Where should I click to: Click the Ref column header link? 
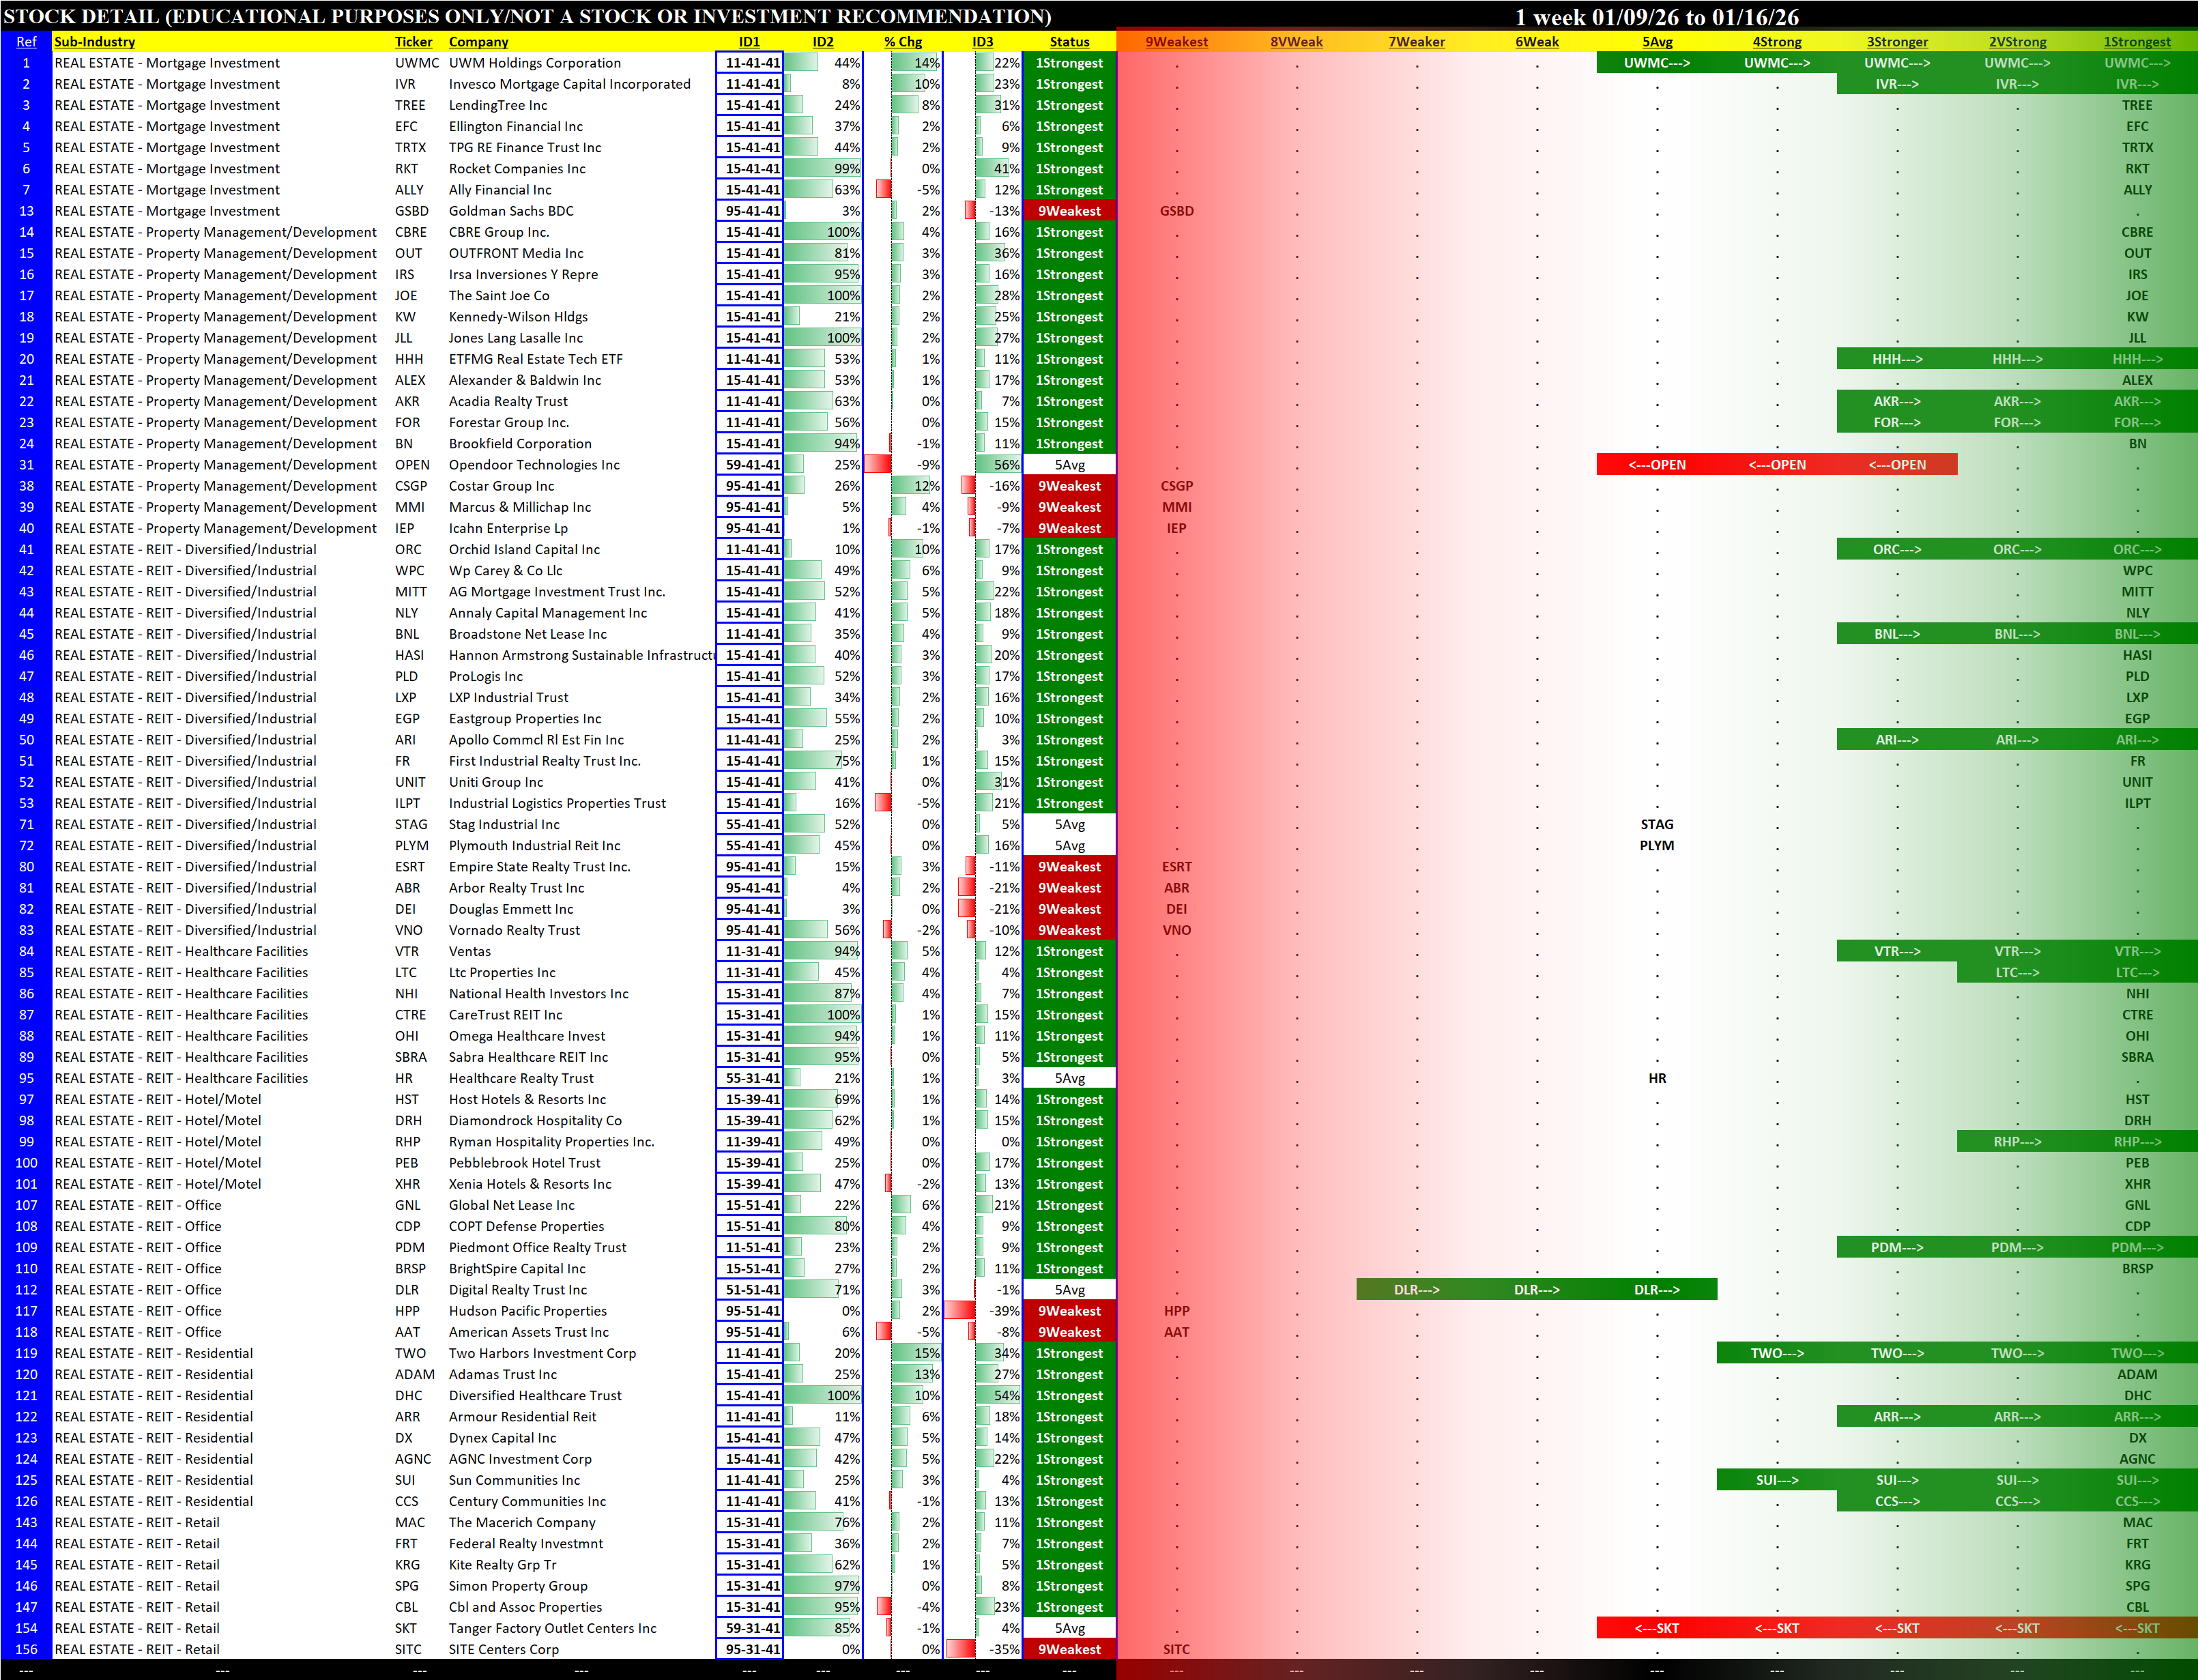[x=26, y=42]
